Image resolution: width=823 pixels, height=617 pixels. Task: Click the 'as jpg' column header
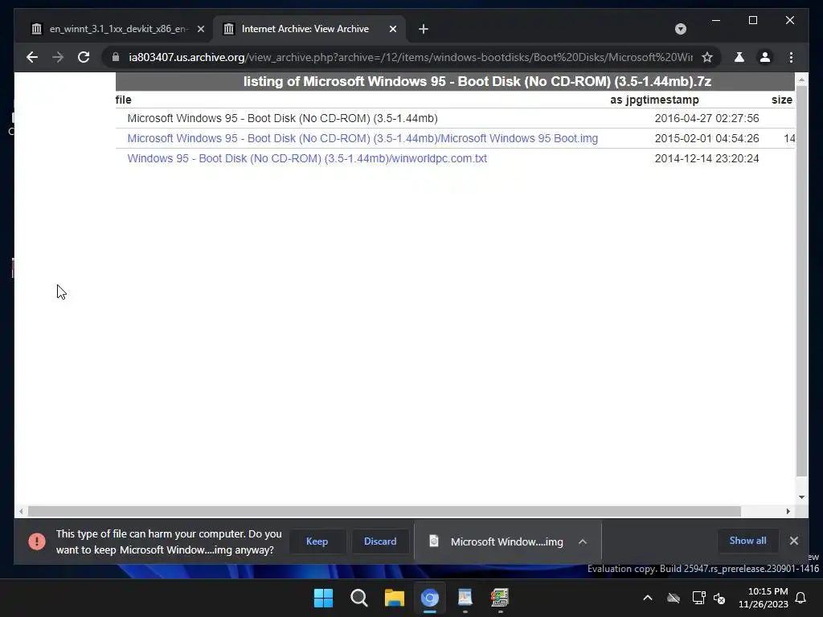coord(623,100)
